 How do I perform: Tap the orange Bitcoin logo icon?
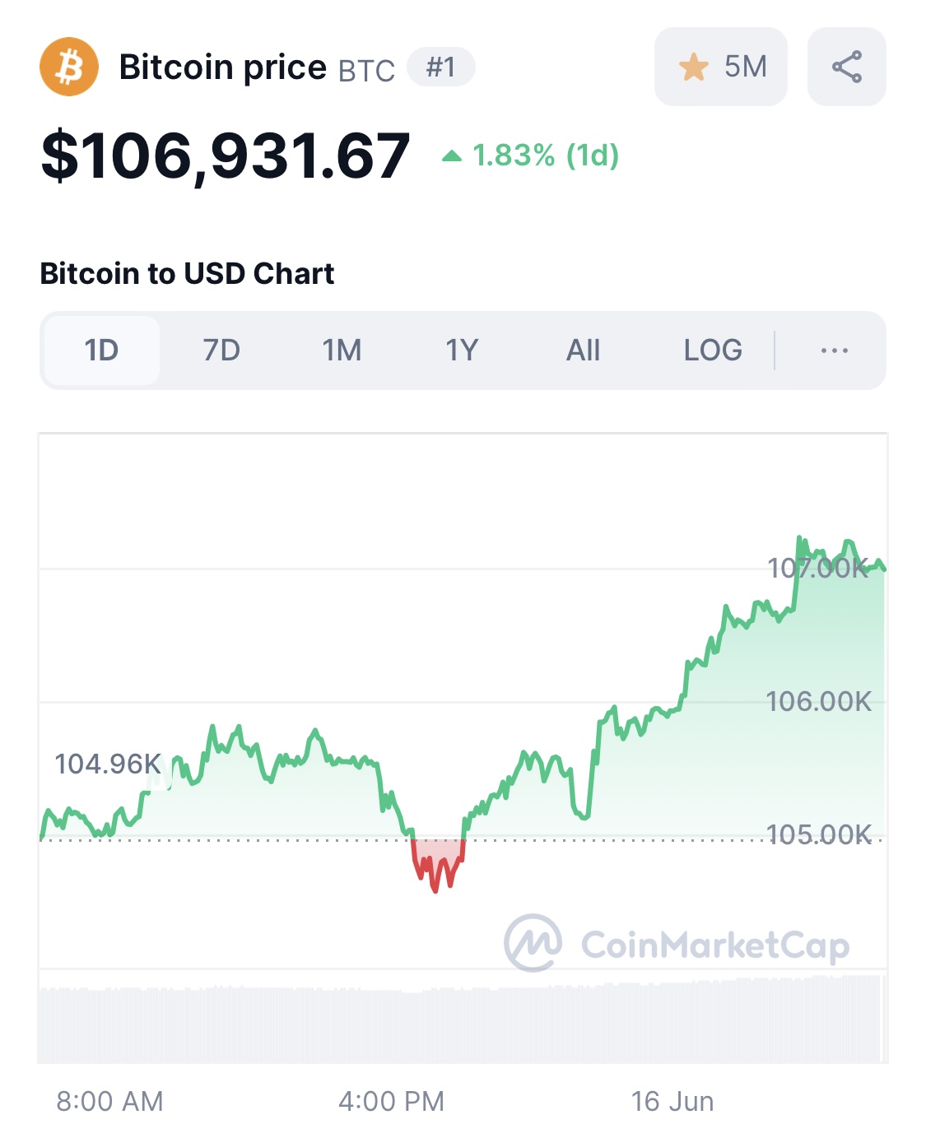click(x=69, y=67)
